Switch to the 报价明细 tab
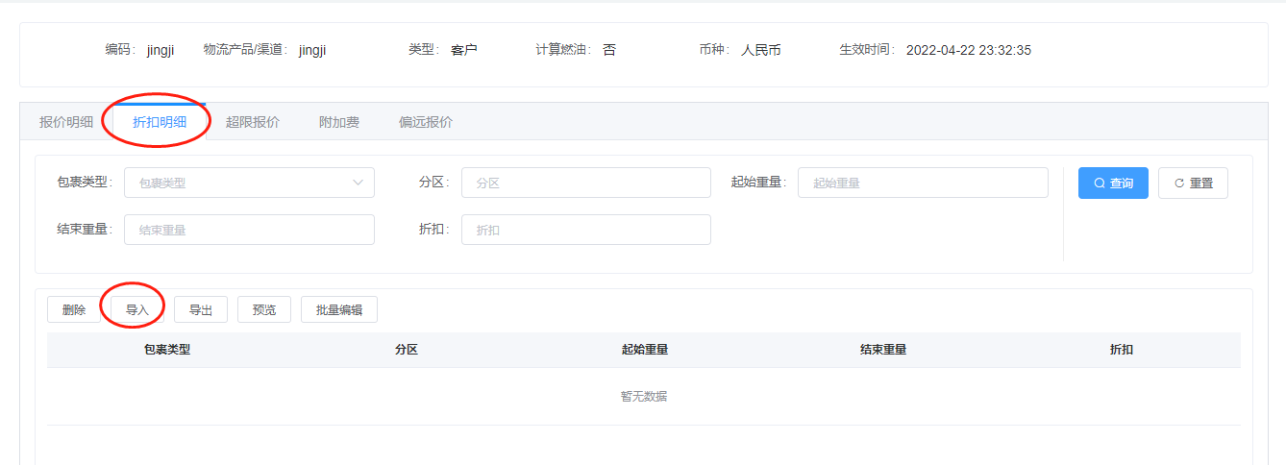The height and width of the screenshot is (465, 1286). coord(66,122)
